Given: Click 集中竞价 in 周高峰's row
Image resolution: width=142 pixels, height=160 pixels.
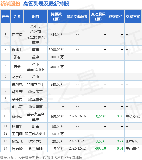Looking at the screenshot, I should (x=133, y=149).
